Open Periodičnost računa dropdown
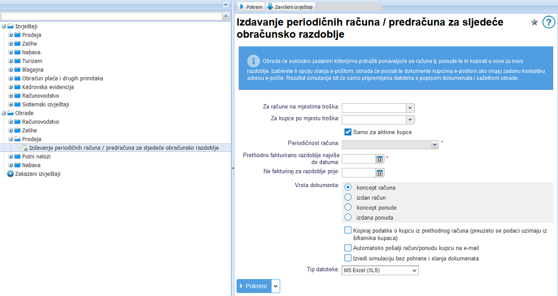 (x=434, y=145)
